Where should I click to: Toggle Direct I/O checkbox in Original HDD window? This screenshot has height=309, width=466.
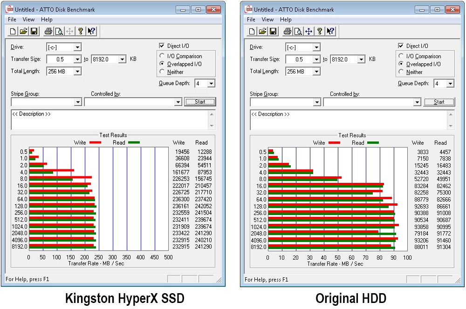pyautogui.click(x=401, y=46)
